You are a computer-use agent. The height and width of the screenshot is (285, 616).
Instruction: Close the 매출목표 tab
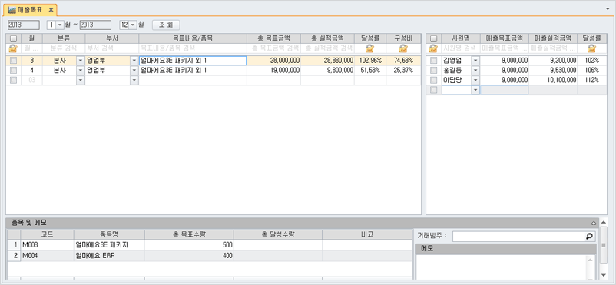click(51, 9)
